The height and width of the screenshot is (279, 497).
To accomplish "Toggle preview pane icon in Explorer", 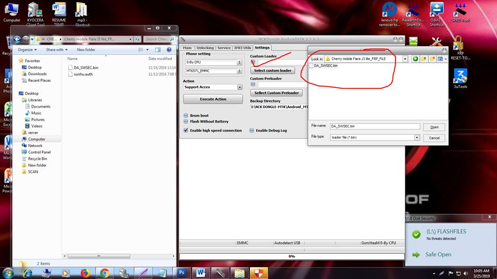I will point(158,50).
